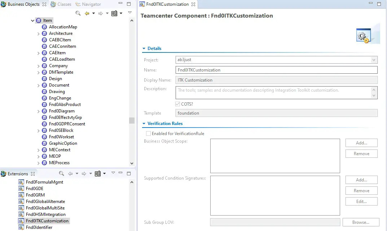
Task: Click the extension icon beside Fnd0FormulaMgmt
Action: [x=21, y=182]
